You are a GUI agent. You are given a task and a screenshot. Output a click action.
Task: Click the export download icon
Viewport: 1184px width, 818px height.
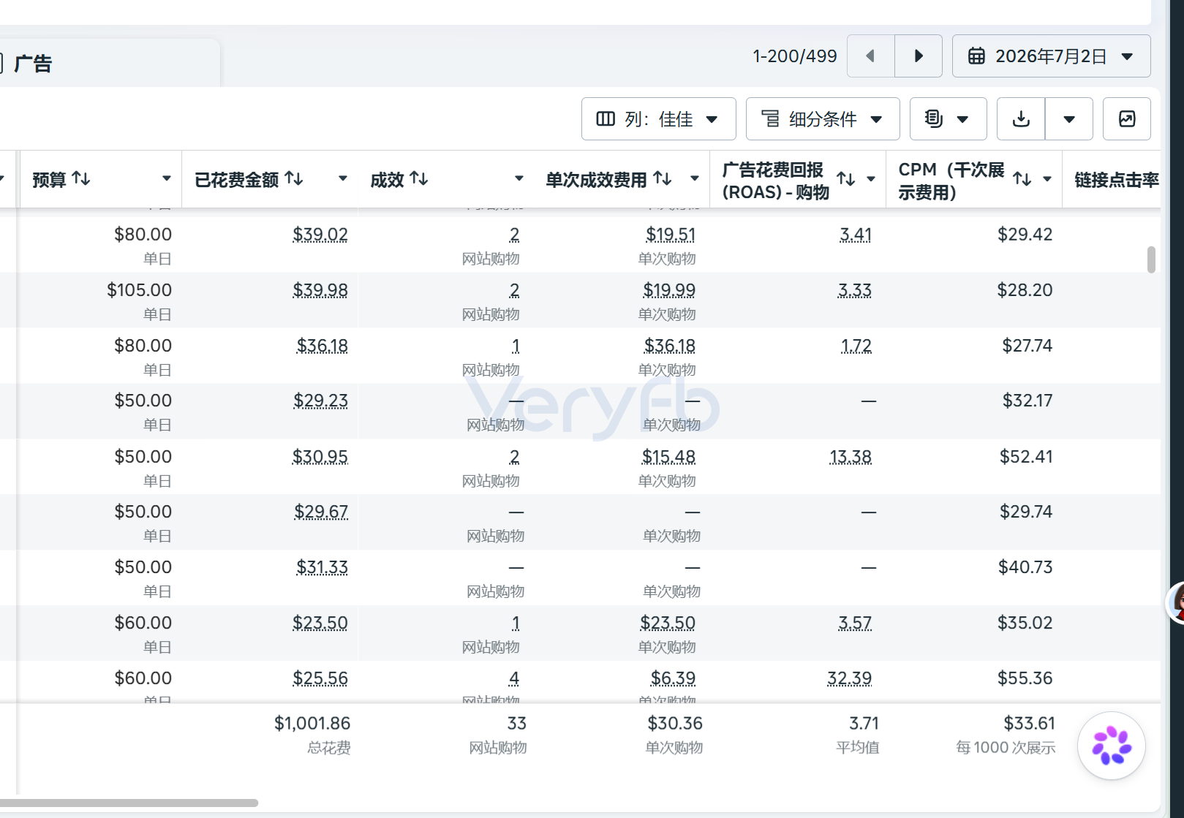point(1021,118)
